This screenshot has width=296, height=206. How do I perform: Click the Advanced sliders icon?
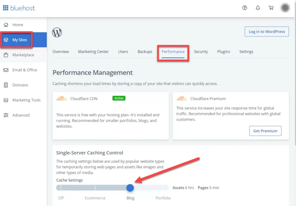pos(6,115)
